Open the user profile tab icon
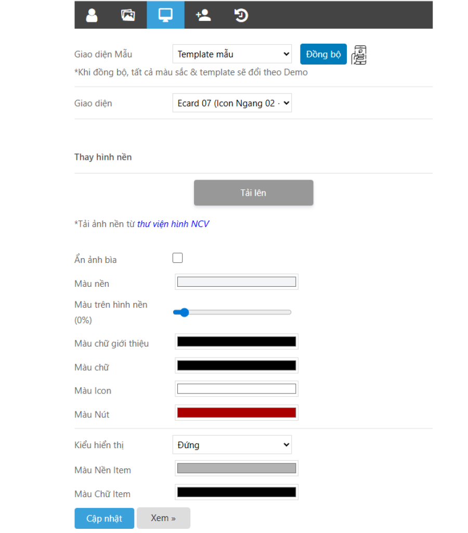Screen dimensions: 468x533 tap(92, 15)
